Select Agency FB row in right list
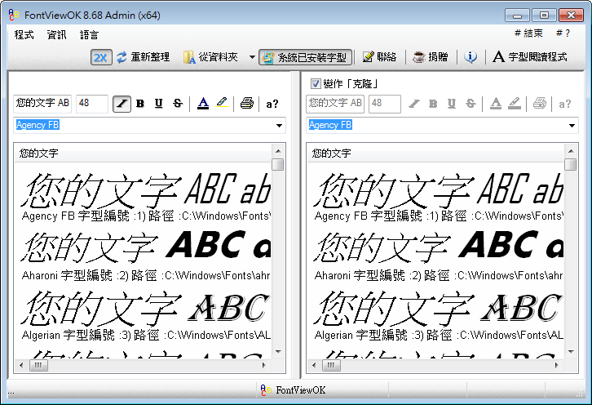 click(437, 197)
